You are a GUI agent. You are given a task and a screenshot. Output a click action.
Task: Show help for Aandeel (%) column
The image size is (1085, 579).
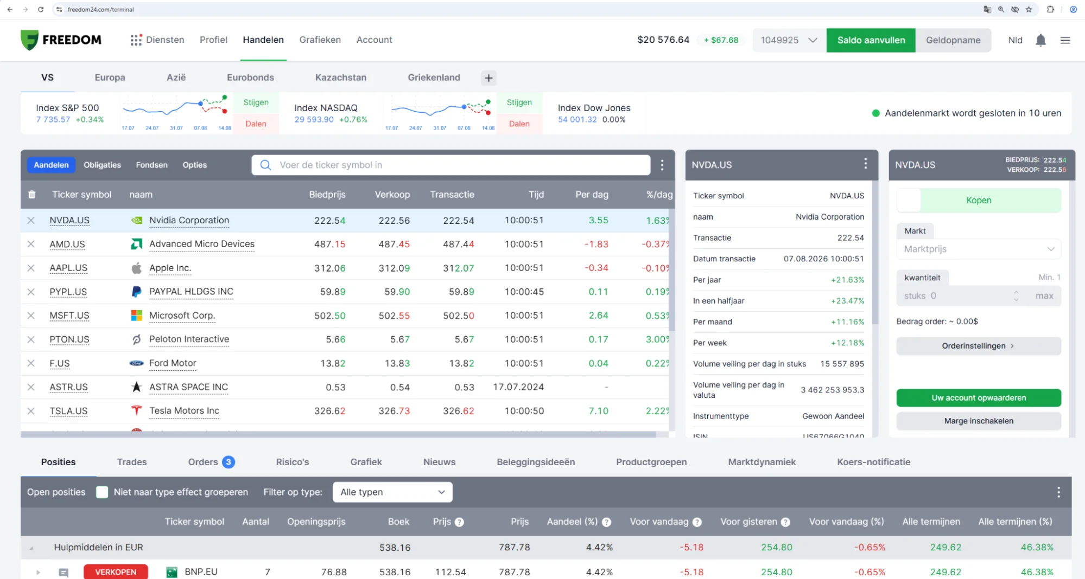(x=606, y=522)
